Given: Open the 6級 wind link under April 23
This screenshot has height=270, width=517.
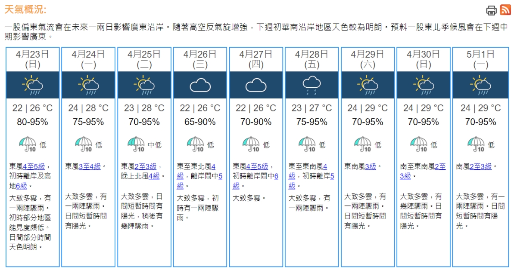Looking at the screenshot, I should click(x=21, y=186).
